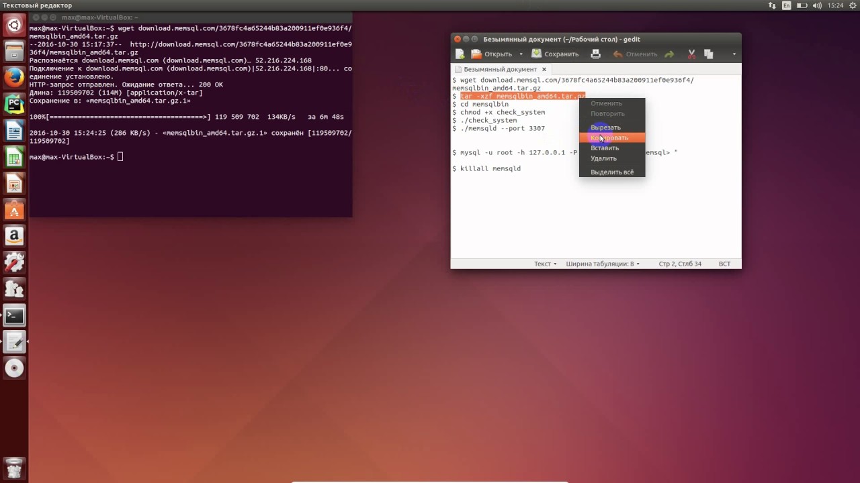Open LibreOffice Calc from launcher
The height and width of the screenshot is (483, 860).
click(14, 157)
